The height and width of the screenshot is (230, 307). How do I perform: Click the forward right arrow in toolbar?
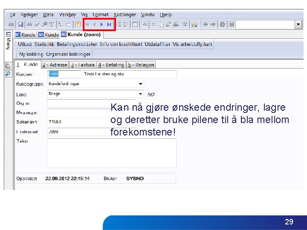(x=213, y=24)
